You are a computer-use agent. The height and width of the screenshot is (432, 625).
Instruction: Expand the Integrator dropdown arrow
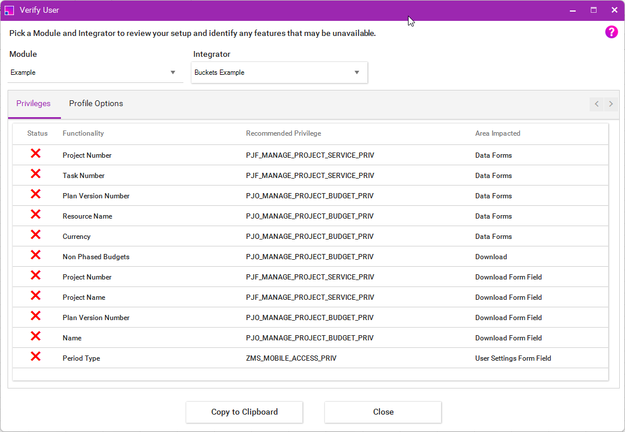(357, 72)
